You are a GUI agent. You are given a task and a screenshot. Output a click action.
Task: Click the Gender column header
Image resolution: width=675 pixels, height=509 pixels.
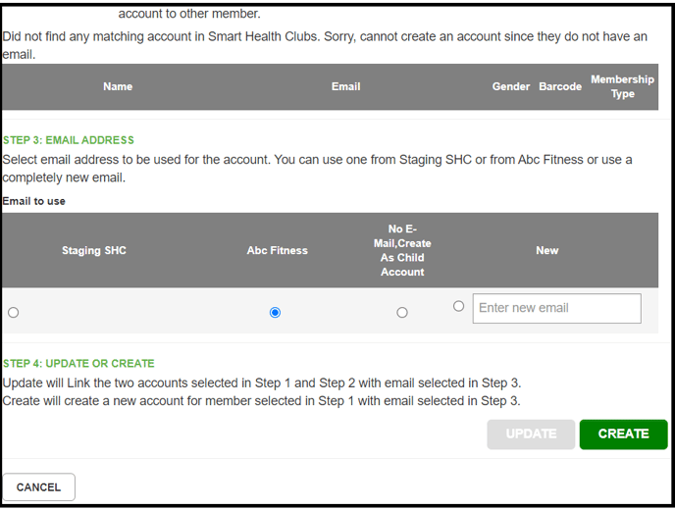coord(511,86)
